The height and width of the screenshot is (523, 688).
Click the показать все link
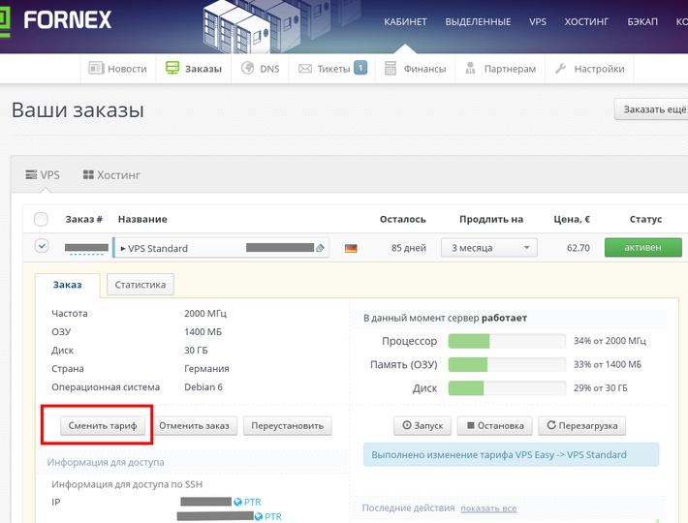click(488, 508)
